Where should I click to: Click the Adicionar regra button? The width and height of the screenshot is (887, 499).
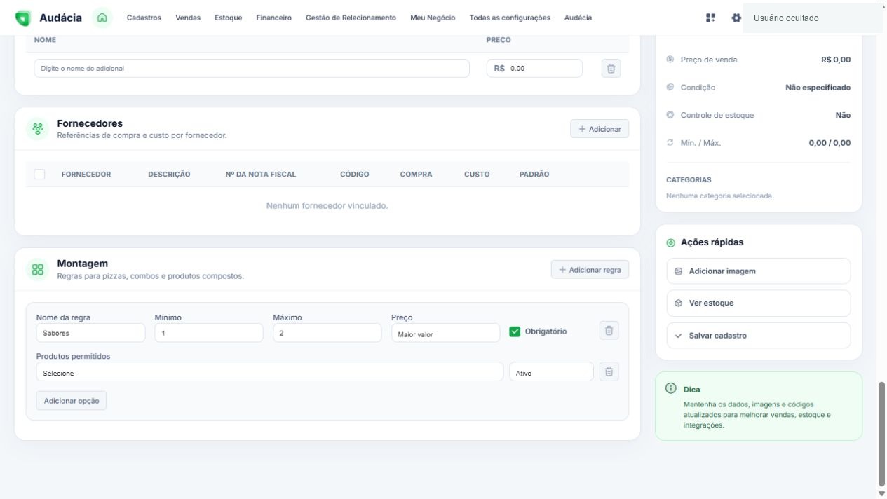pyautogui.click(x=590, y=270)
